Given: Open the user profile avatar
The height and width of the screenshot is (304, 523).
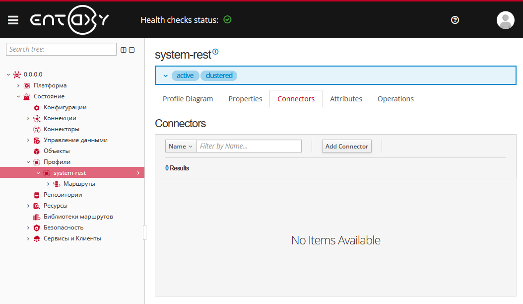Looking at the screenshot, I should (x=505, y=20).
